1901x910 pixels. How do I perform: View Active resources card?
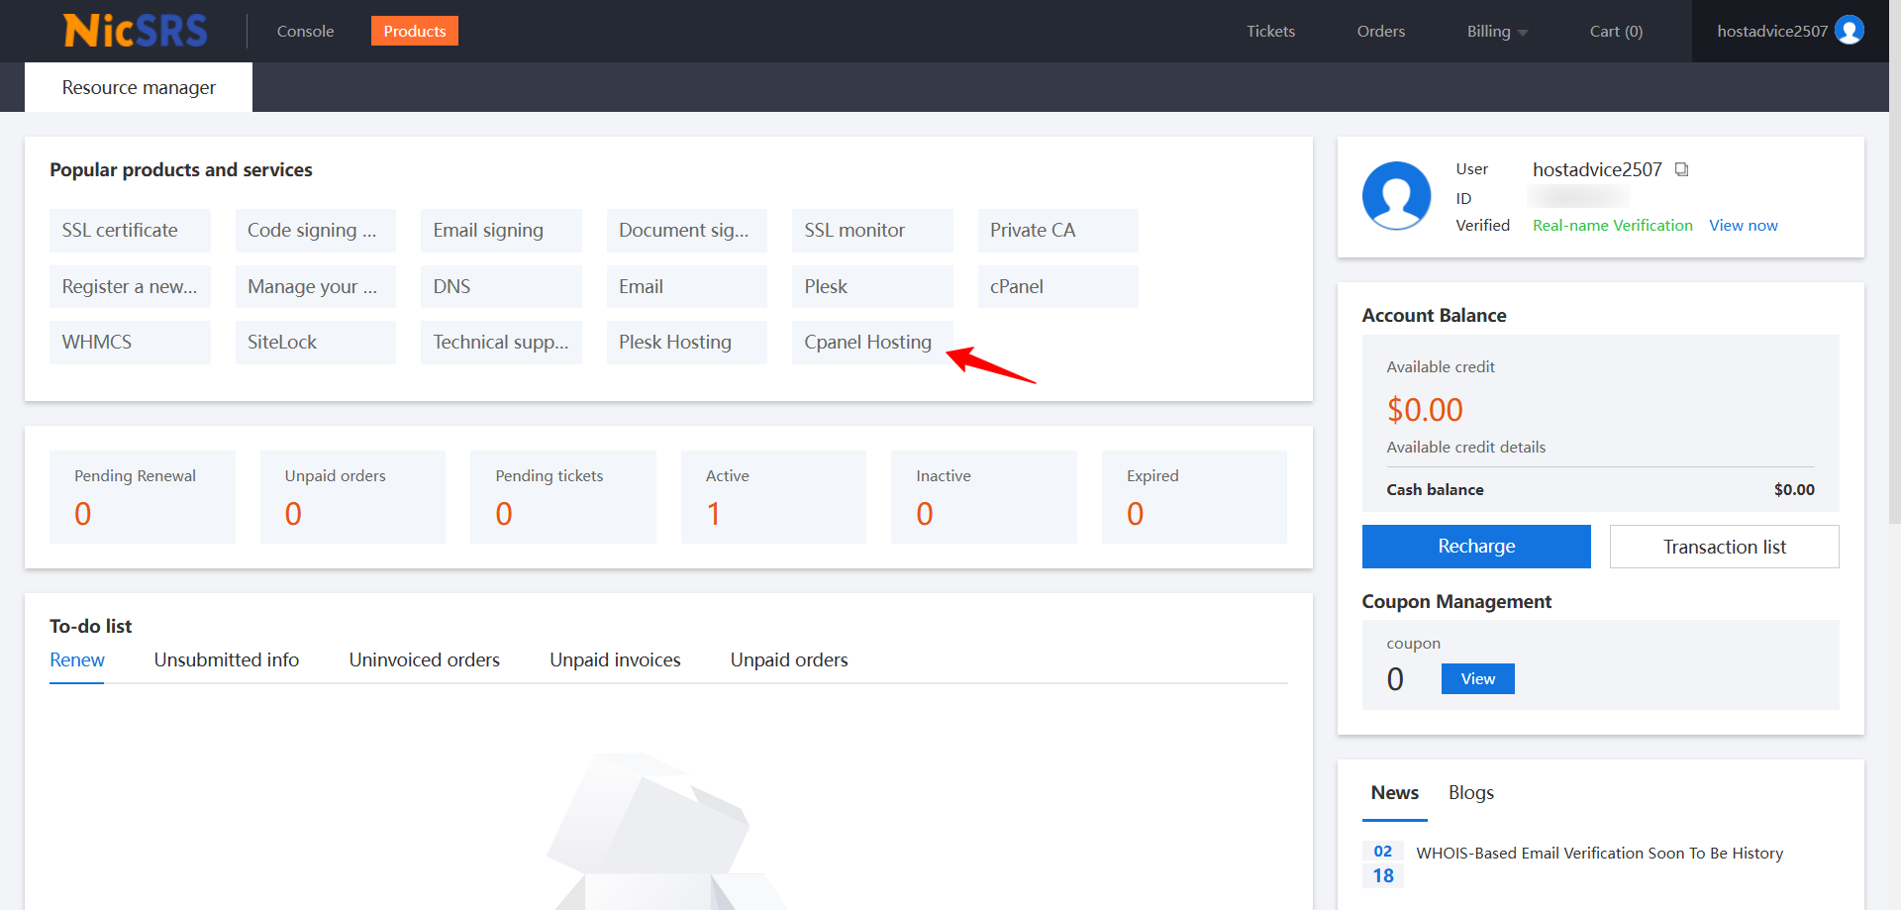(x=773, y=497)
